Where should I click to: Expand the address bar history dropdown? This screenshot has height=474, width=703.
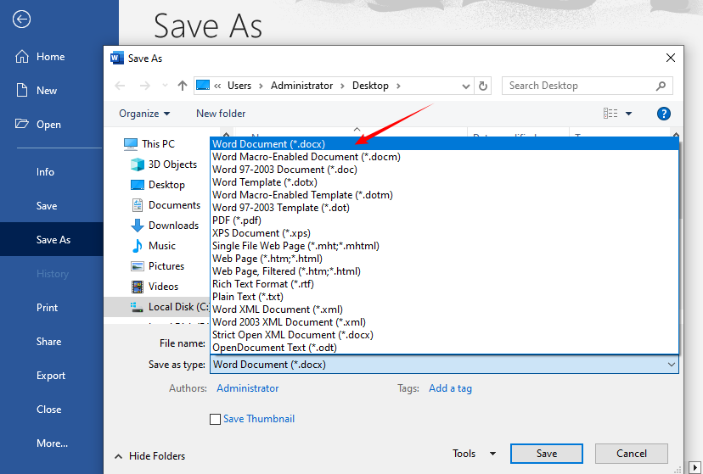pos(466,86)
